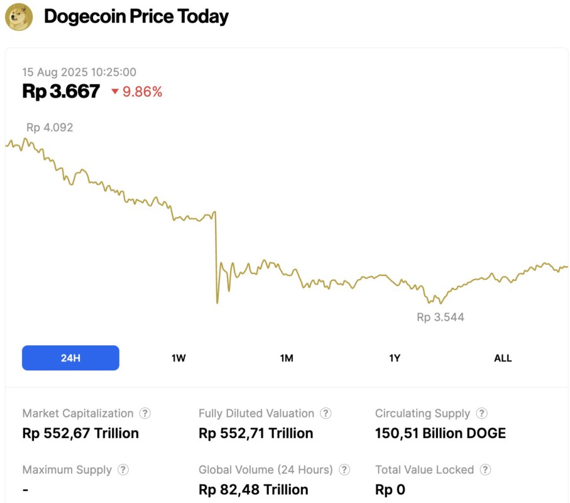Open the Fully Diluted Valuation help icon

(326, 413)
